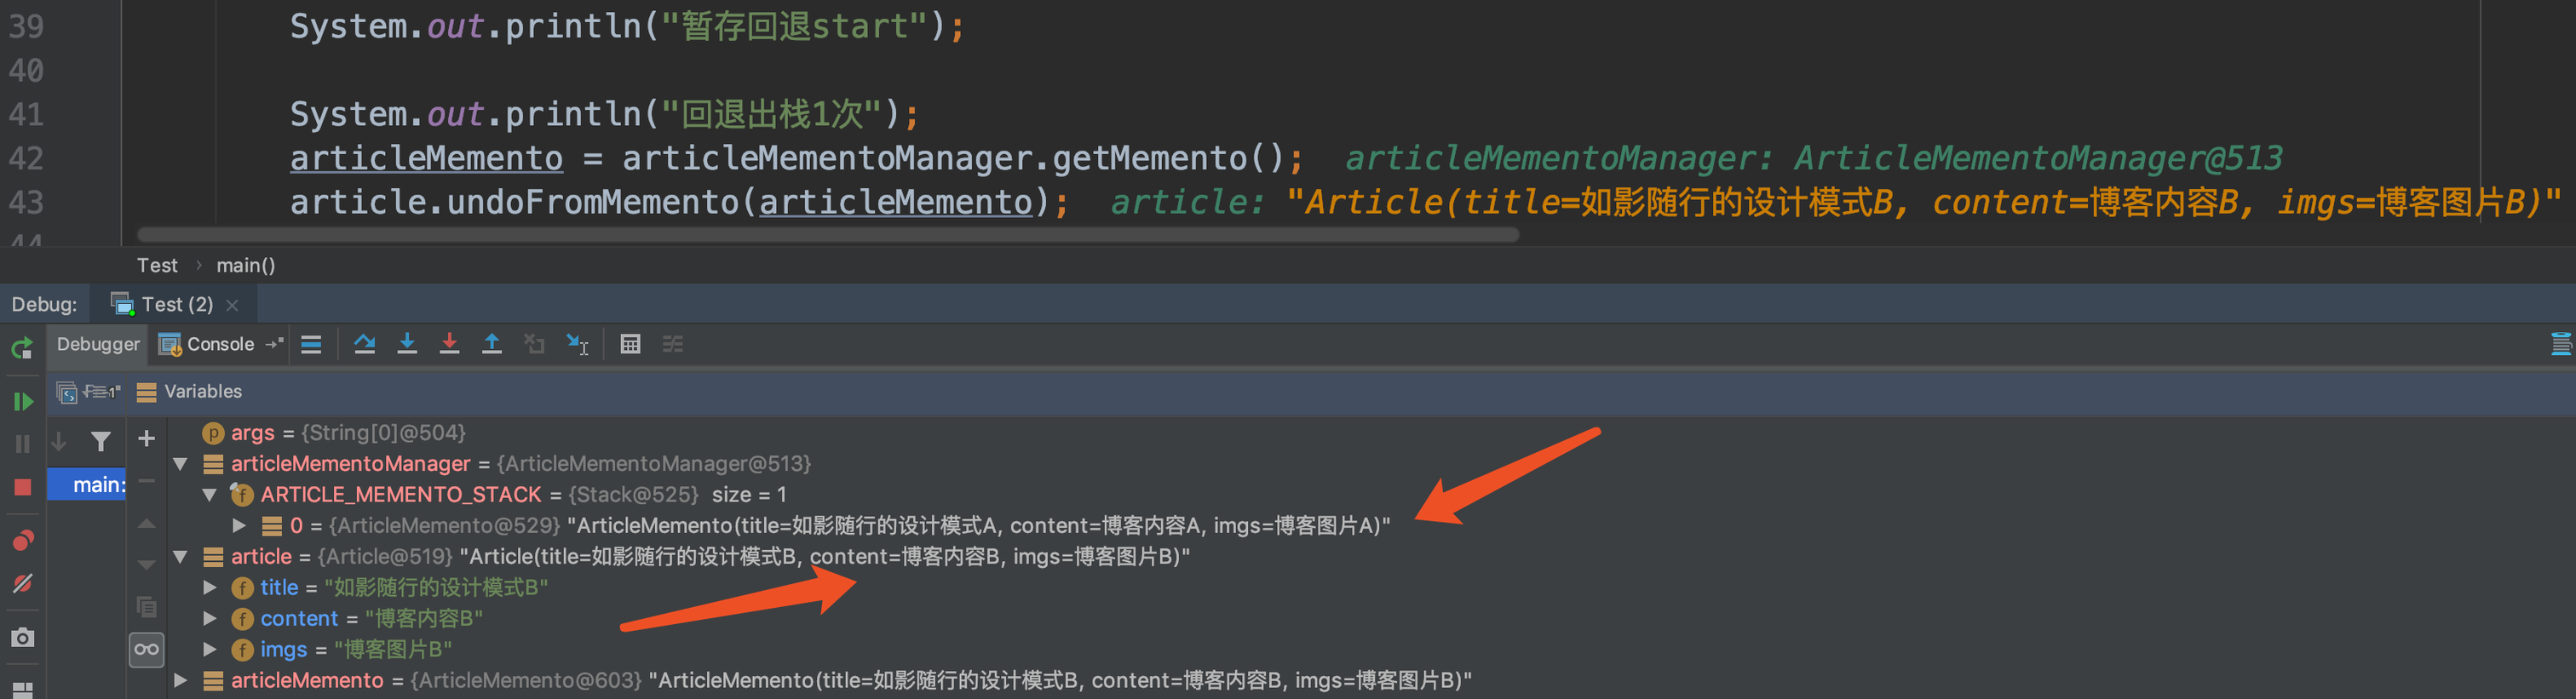Open Evaluate Expression calculator
Viewport: 2576px width, 699px height.
(x=630, y=345)
